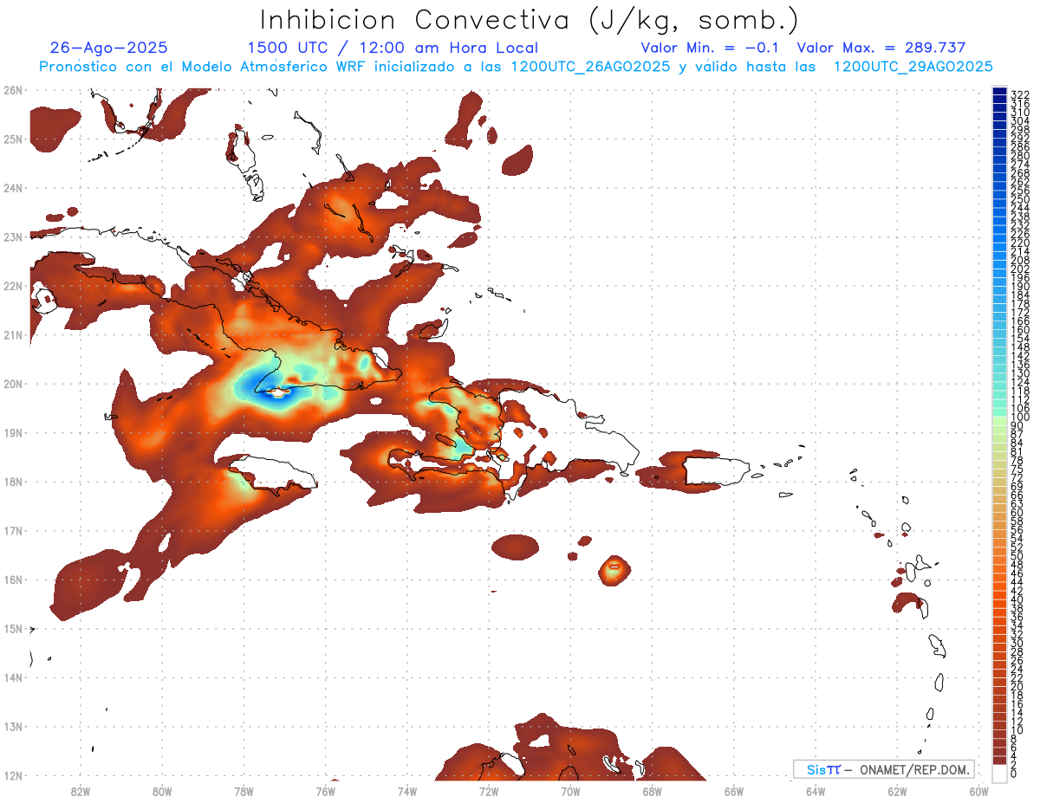Click the 26N latitude label
This screenshot has height=803, width=1040.
[x=12, y=90]
